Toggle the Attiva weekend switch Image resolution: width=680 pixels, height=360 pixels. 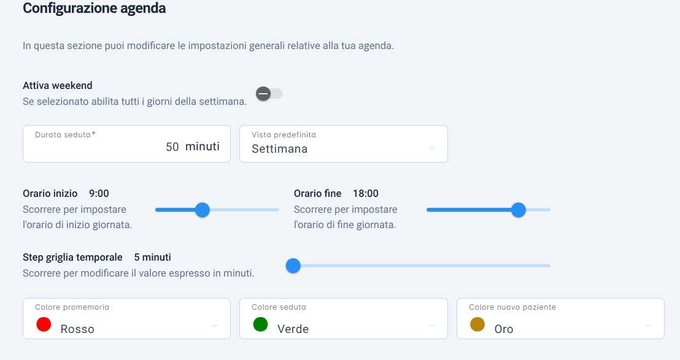pos(269,94)
